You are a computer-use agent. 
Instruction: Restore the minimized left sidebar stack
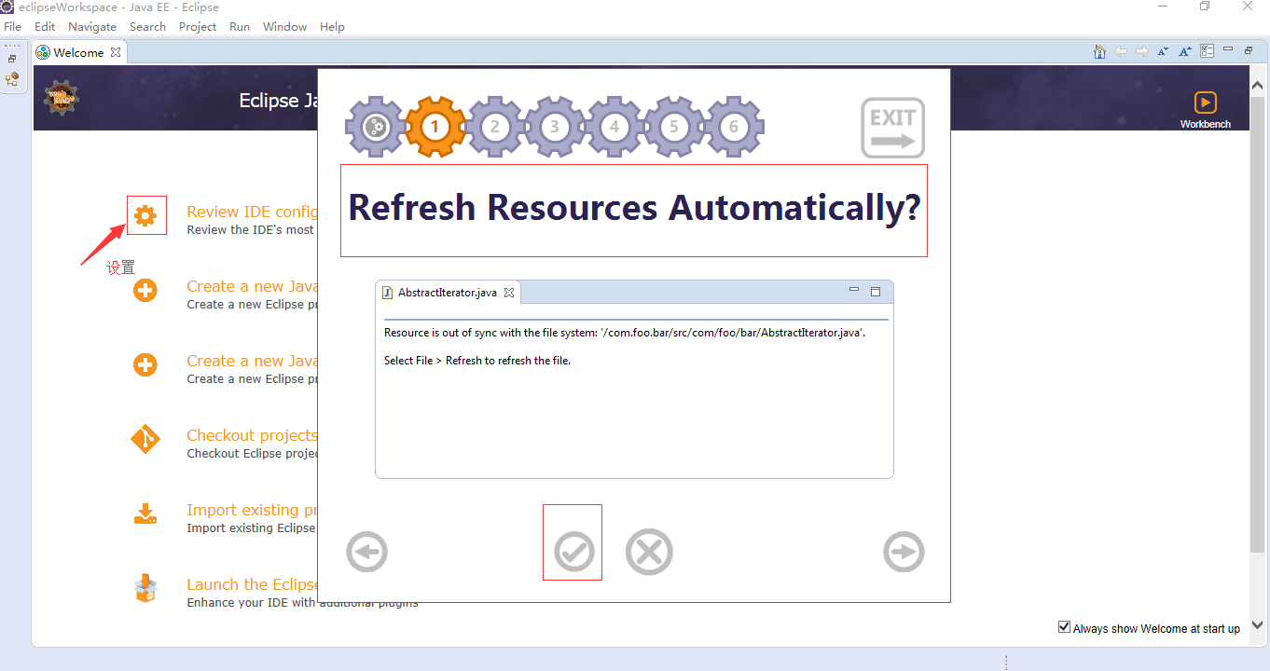12,59
